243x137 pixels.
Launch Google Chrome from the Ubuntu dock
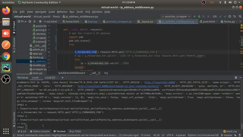[x=6, y=56]
